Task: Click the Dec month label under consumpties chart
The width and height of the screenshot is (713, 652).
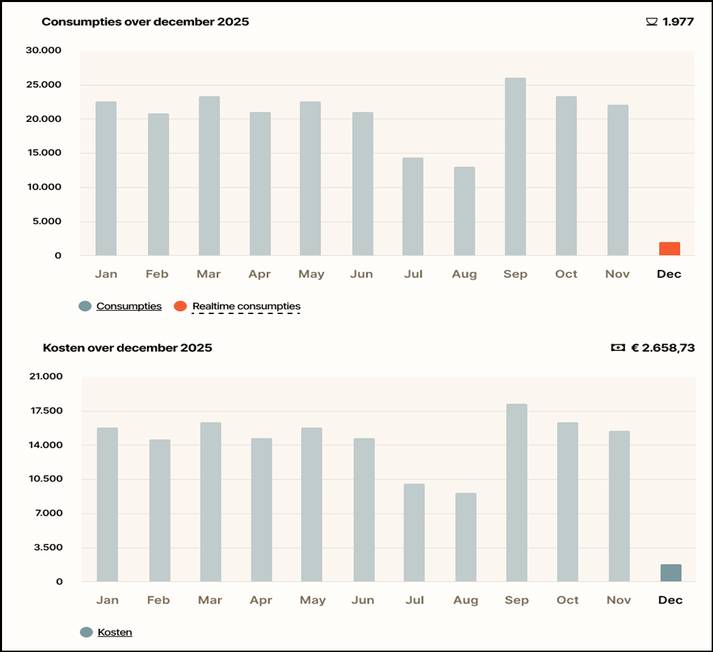Action: tap(669, 274)
